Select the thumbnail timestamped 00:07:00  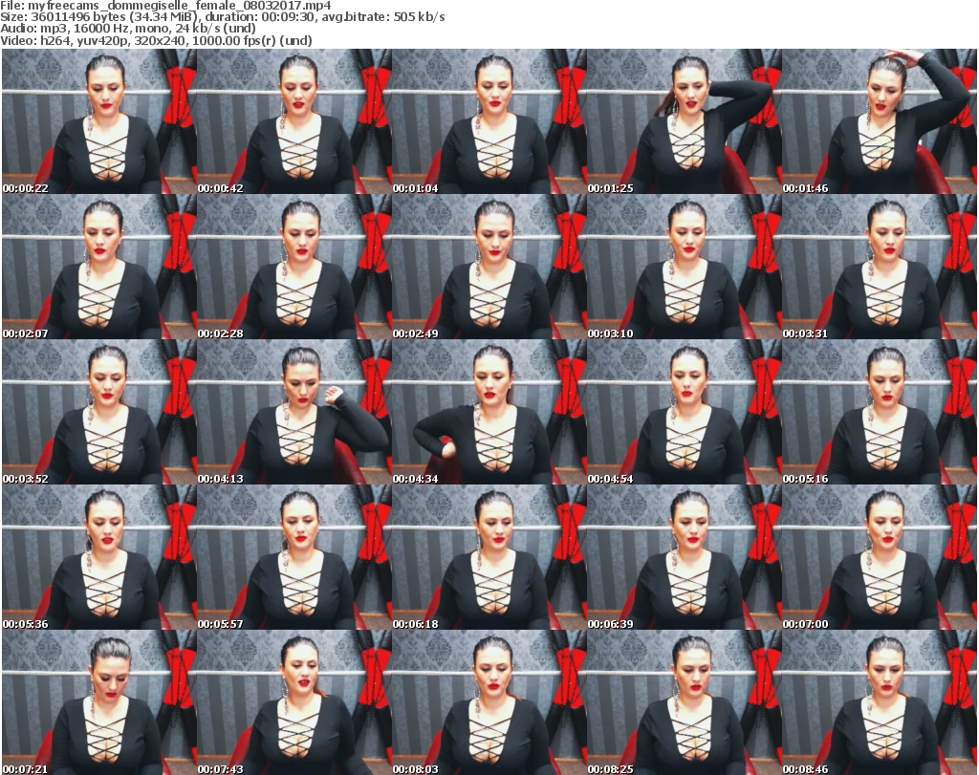tap(880, 557)
